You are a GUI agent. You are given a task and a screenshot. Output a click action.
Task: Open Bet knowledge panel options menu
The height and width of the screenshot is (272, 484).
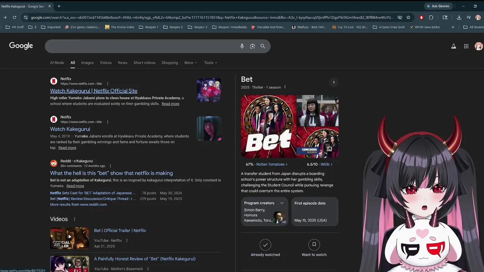click(285, 87)
